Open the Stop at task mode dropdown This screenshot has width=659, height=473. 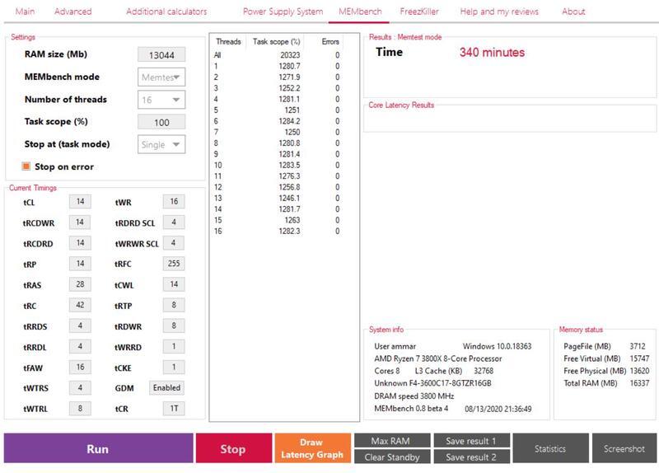click(x=161, y=144)
